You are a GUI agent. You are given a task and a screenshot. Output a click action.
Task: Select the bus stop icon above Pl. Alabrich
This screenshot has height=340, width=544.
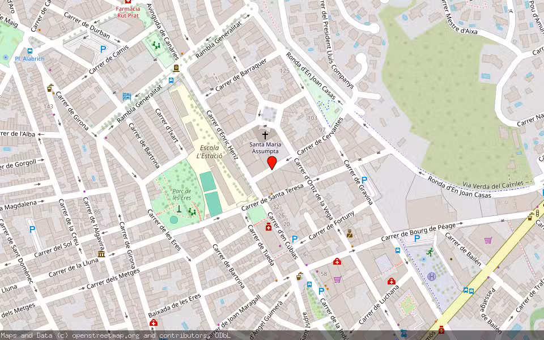(x=30, y=51)
